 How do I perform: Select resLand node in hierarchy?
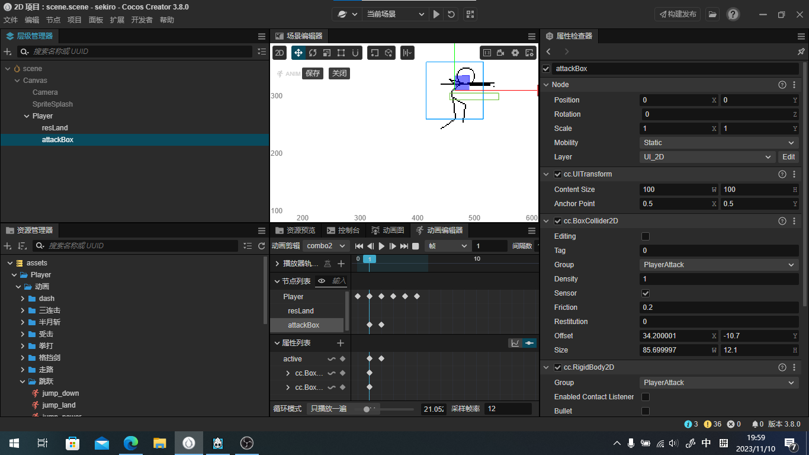pos(55,128)
